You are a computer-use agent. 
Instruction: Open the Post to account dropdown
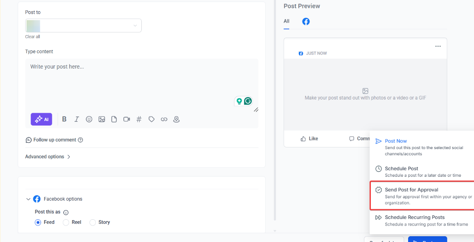[83, 26]
